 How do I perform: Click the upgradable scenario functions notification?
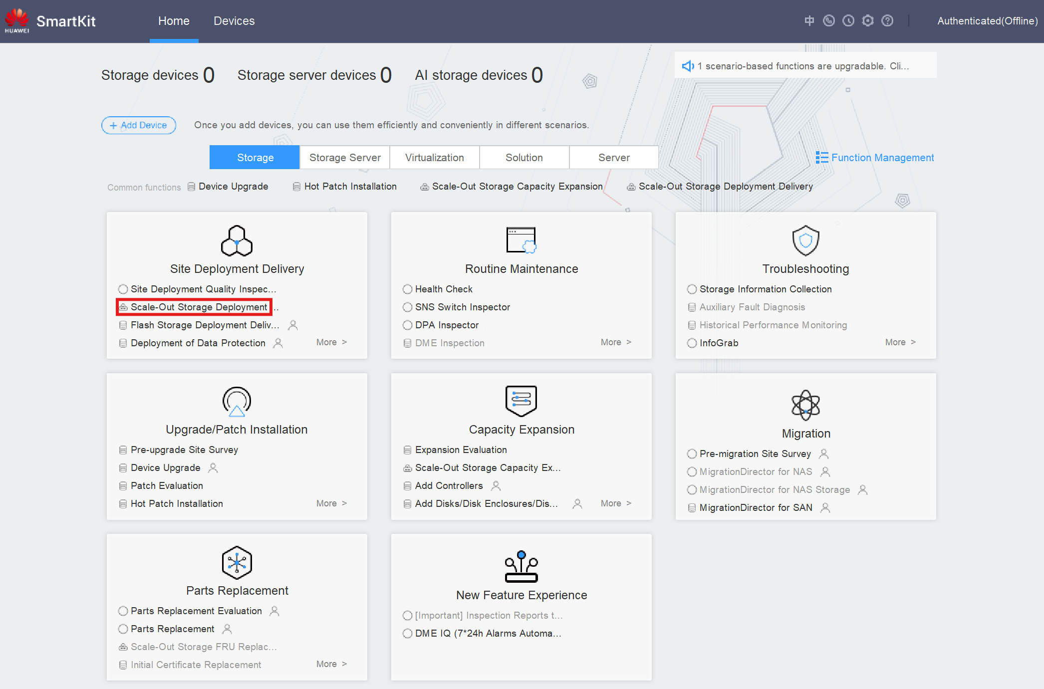pos(804,66)
